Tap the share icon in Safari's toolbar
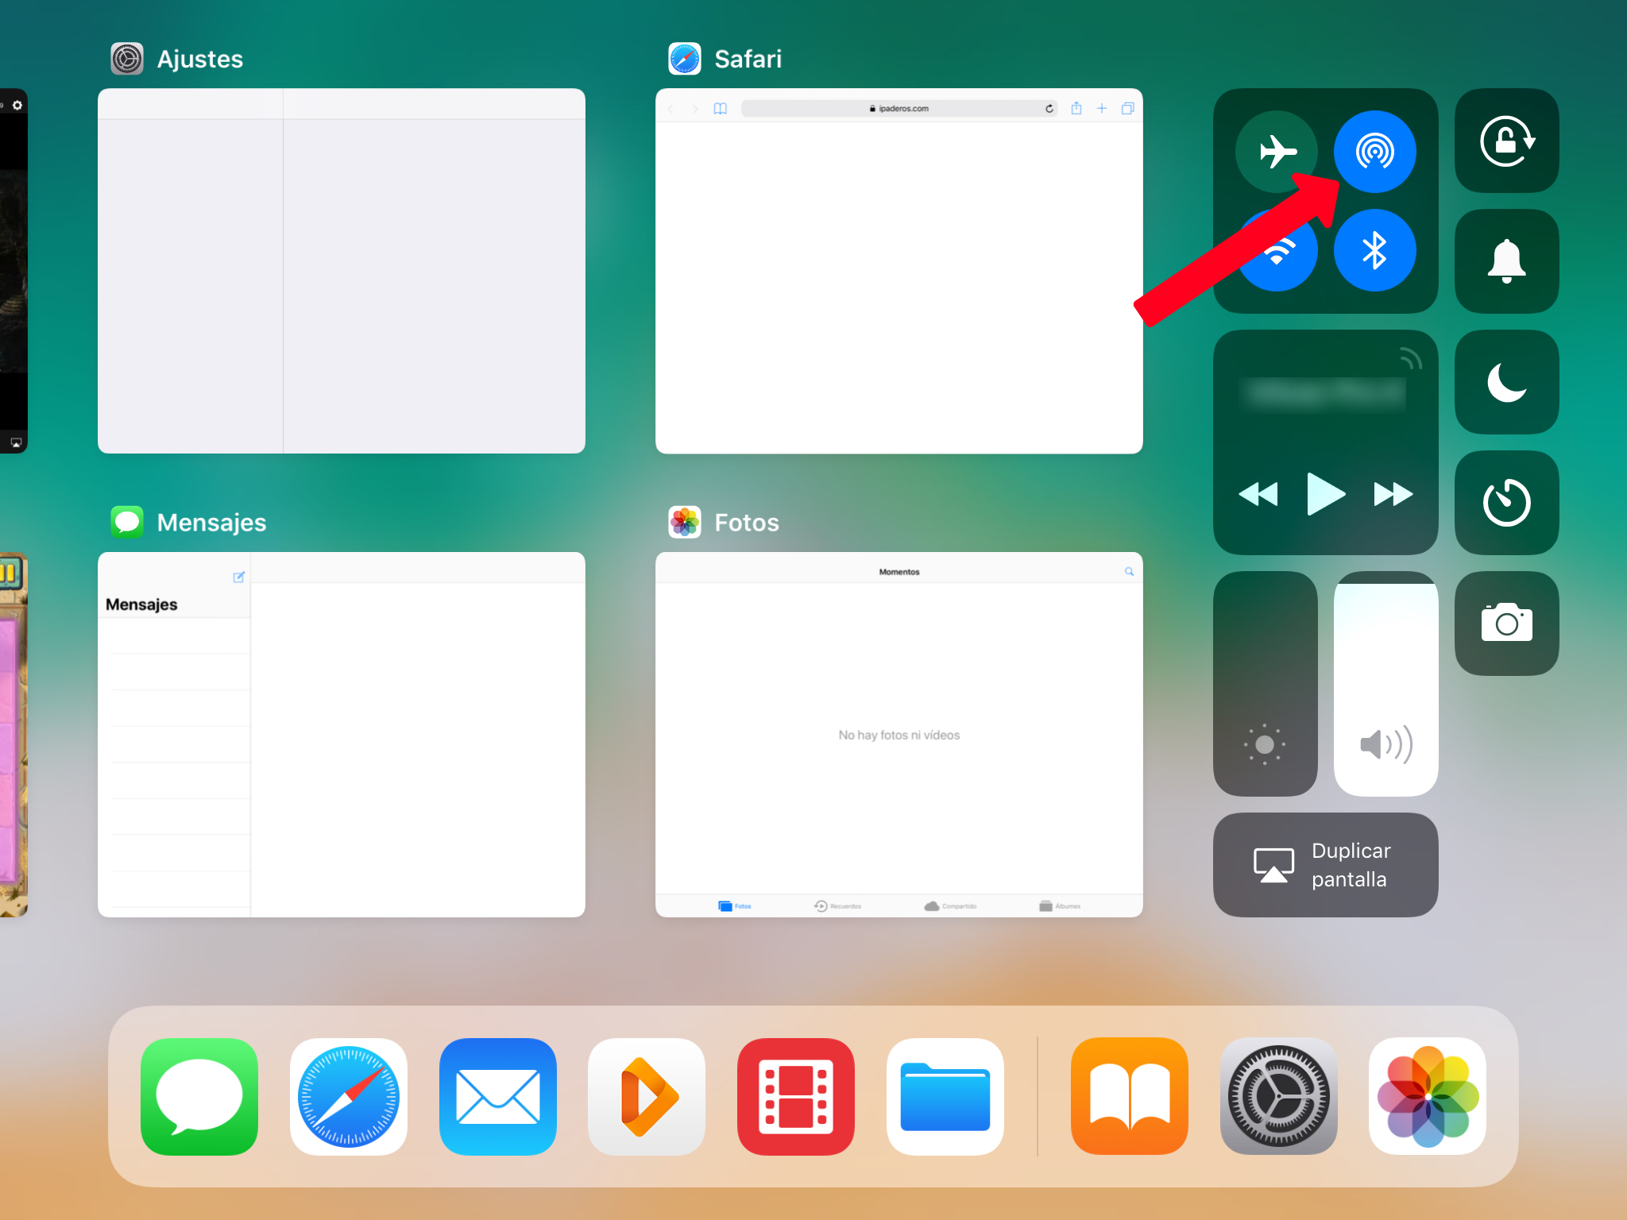Viewport: 1627px width, 1220px height. point(1076,108)
